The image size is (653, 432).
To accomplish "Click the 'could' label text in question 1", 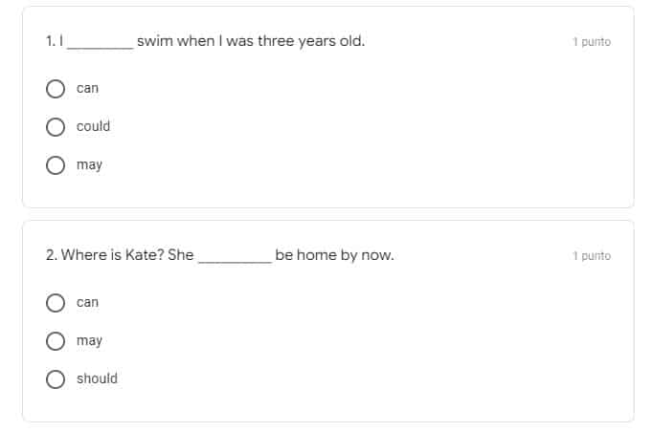I will click(x=93, y=126).
